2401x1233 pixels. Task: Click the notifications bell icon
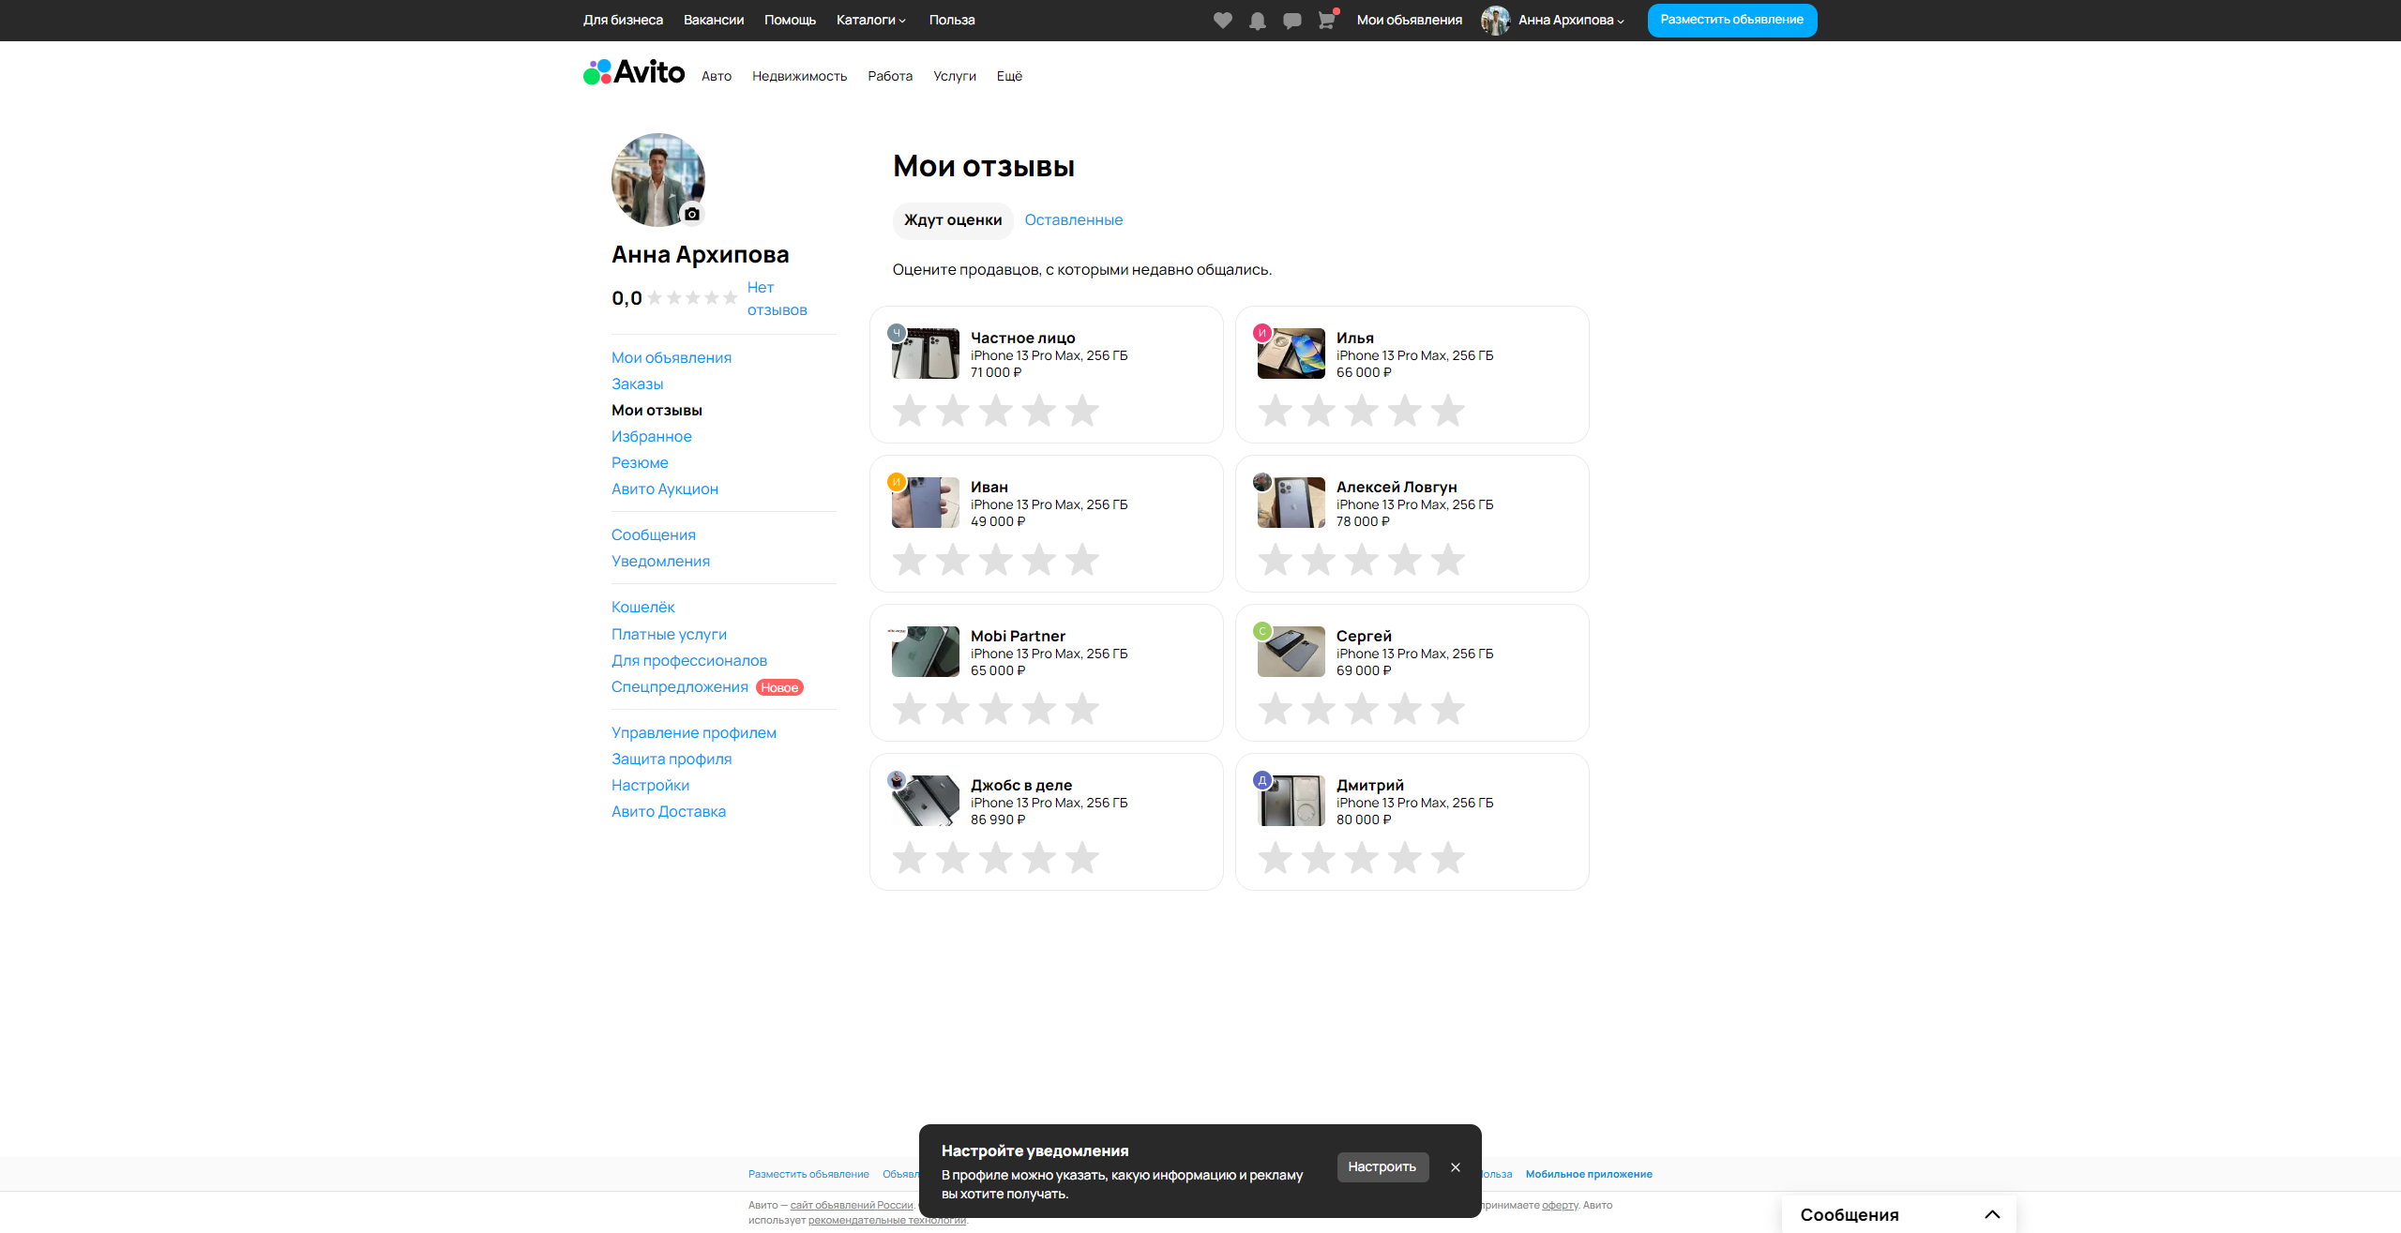(x=1257, y=20)
